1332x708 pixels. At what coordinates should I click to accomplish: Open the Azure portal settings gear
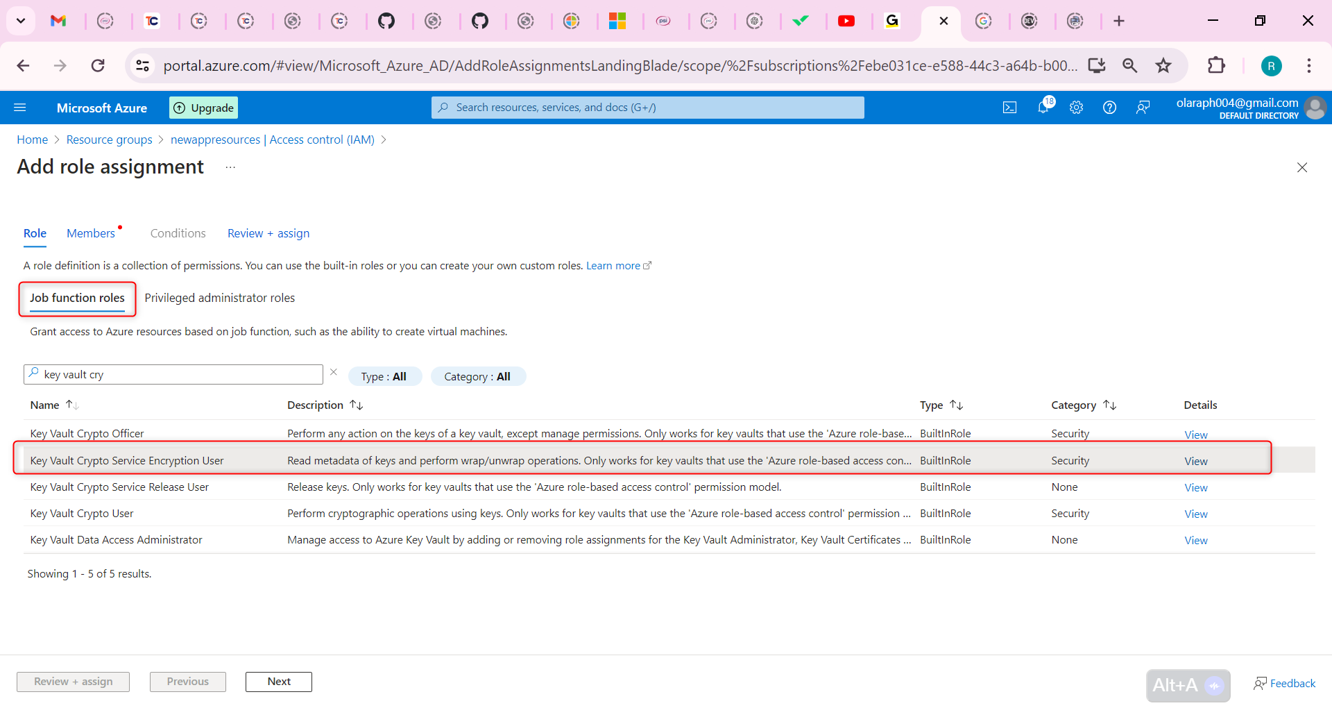pos(1076,107)
